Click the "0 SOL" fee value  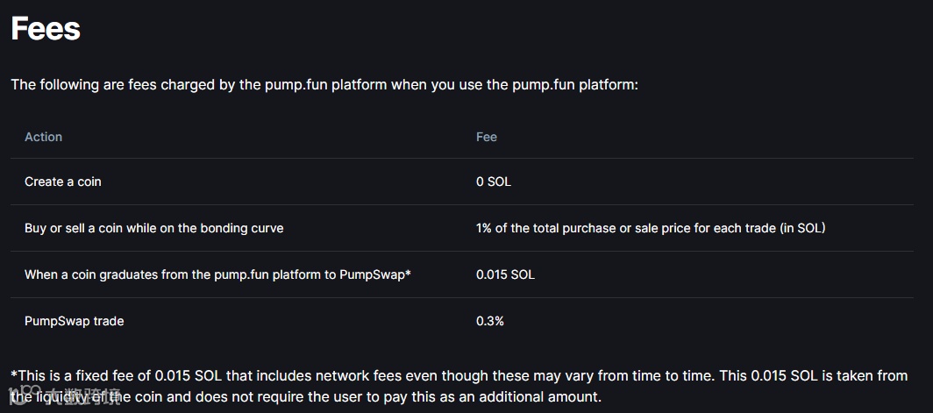pos(494,182)
